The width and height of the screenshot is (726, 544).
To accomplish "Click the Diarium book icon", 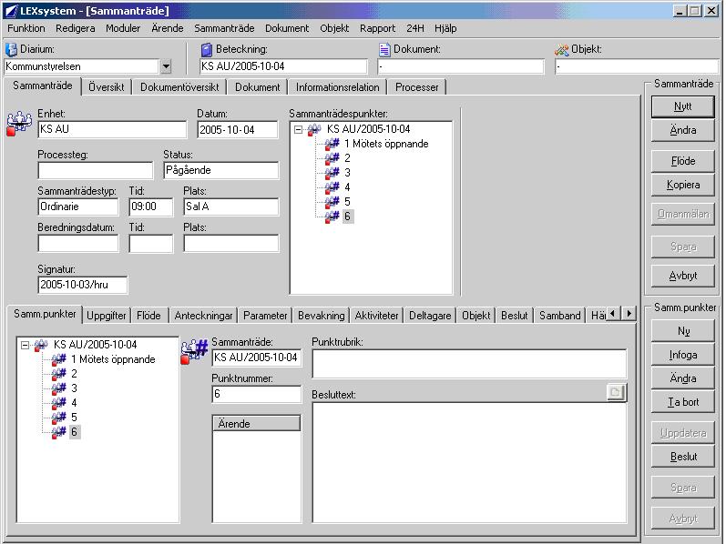I will click(11, 49).
